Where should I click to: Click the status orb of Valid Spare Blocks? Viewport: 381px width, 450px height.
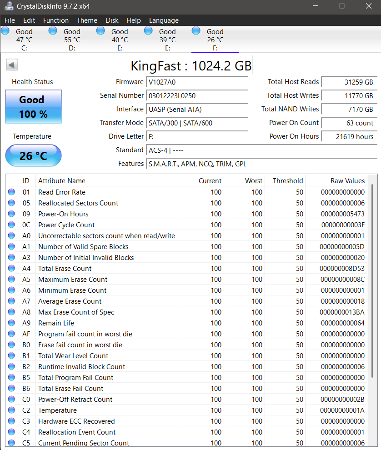pos(11,246)
